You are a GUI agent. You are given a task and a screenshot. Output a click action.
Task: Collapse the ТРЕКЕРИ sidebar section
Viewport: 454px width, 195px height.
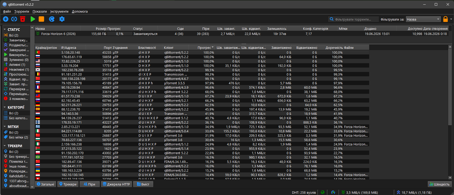[5, 146]
